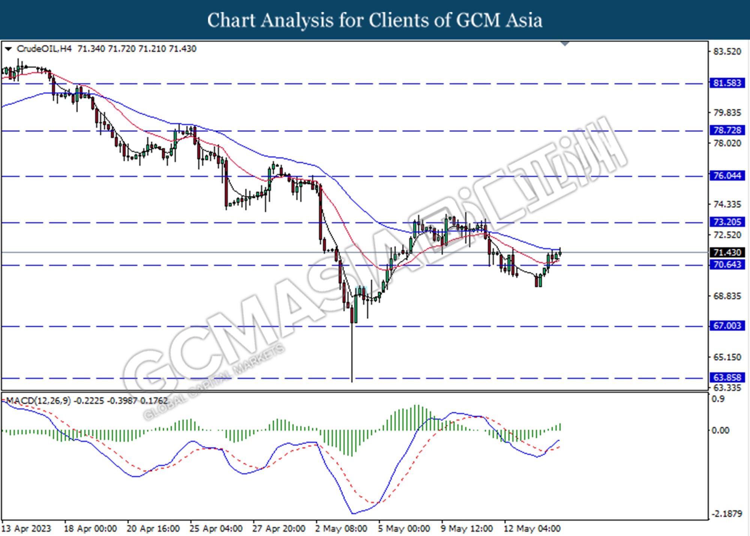Click the 83.520 scale value
750x536 pixels.
[727, 51]
